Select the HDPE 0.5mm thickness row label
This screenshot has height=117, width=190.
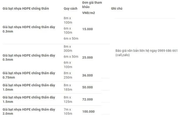click(x=29, y=58)
